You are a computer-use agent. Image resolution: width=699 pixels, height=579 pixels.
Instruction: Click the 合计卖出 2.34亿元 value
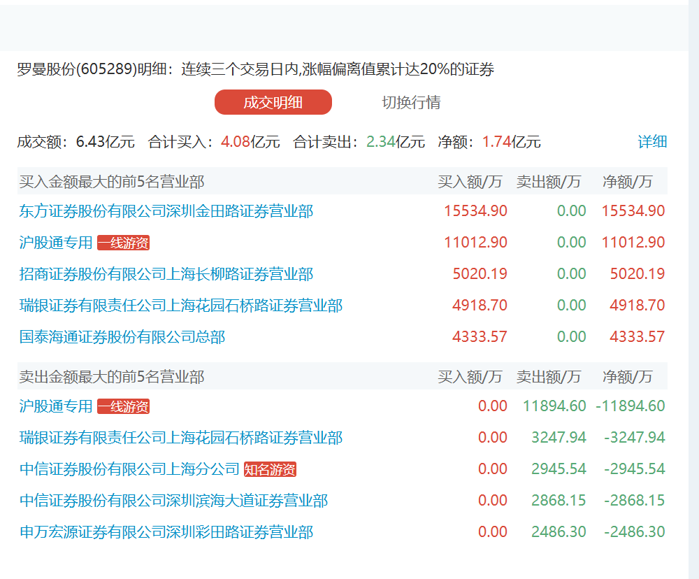[396, 142]
